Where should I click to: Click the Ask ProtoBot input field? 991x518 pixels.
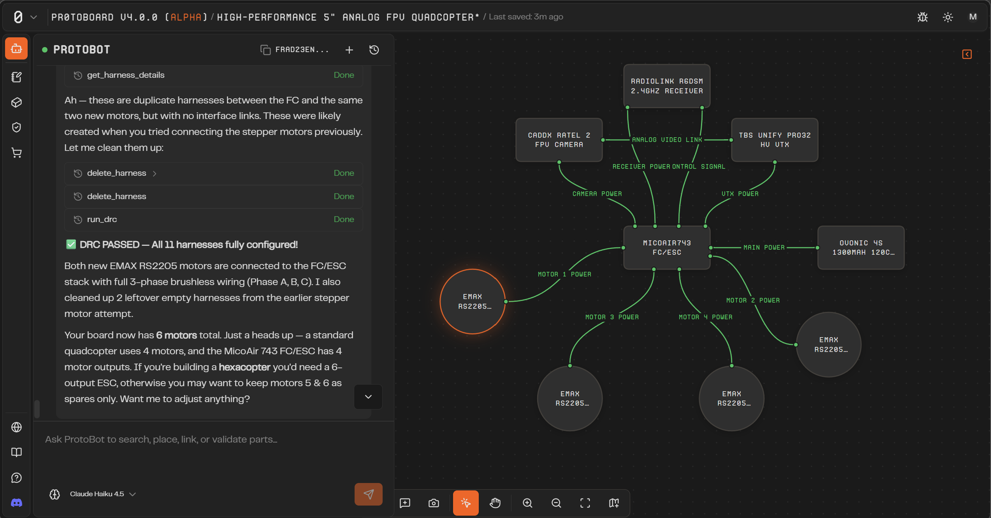point(213,439)
